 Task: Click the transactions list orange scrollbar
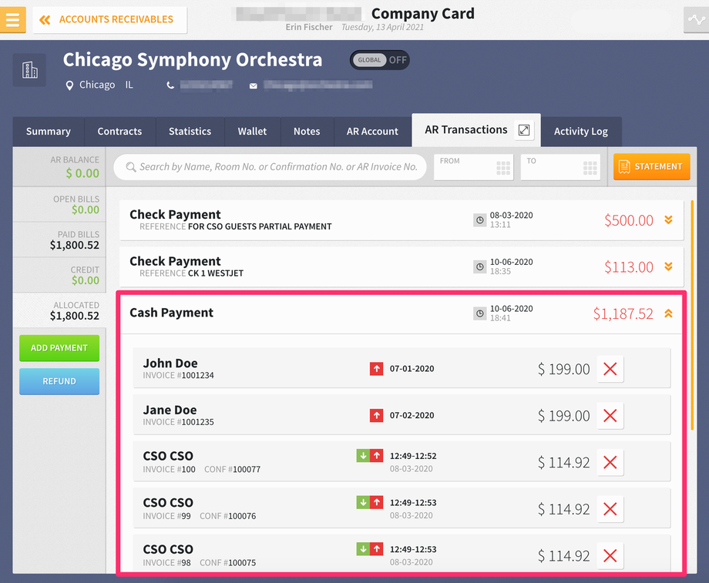692,315
